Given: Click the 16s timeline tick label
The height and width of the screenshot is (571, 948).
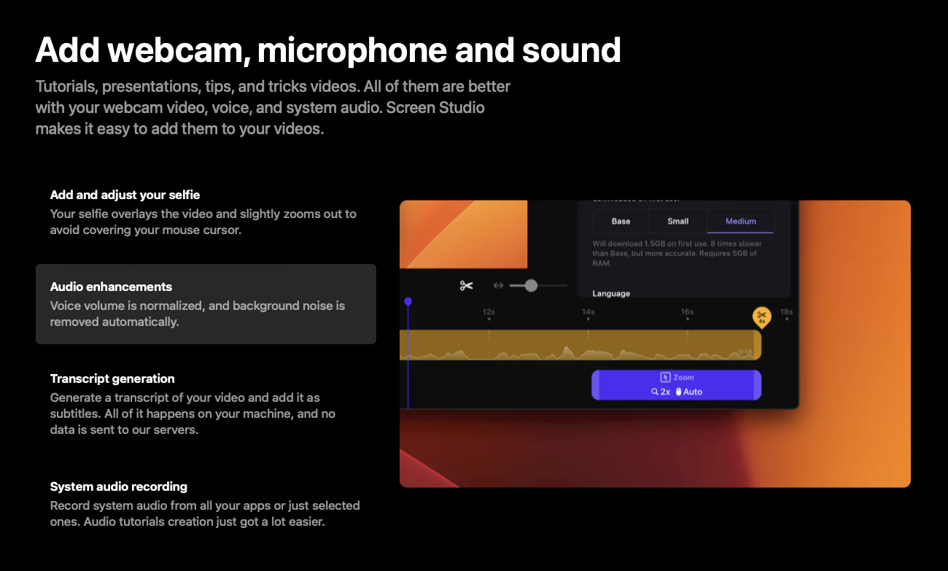Looking at the screenshot, I should coord(687,312).
